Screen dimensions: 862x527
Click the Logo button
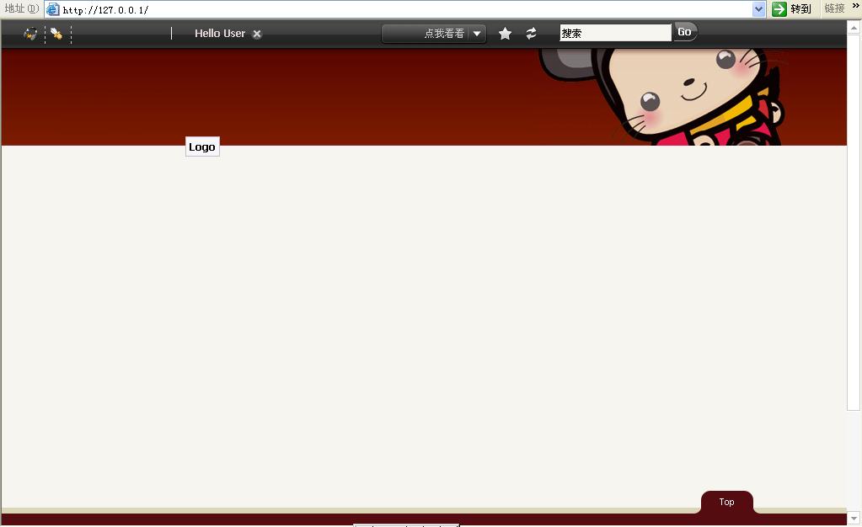[202, 146]
